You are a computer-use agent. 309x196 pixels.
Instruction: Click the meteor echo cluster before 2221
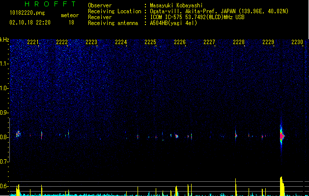click(18, 134)
